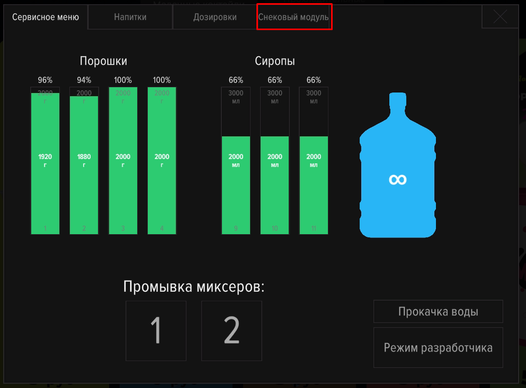Screen dimensions: 526x388
Task: Start flushing mixer 2
Action: coord(231,331)
